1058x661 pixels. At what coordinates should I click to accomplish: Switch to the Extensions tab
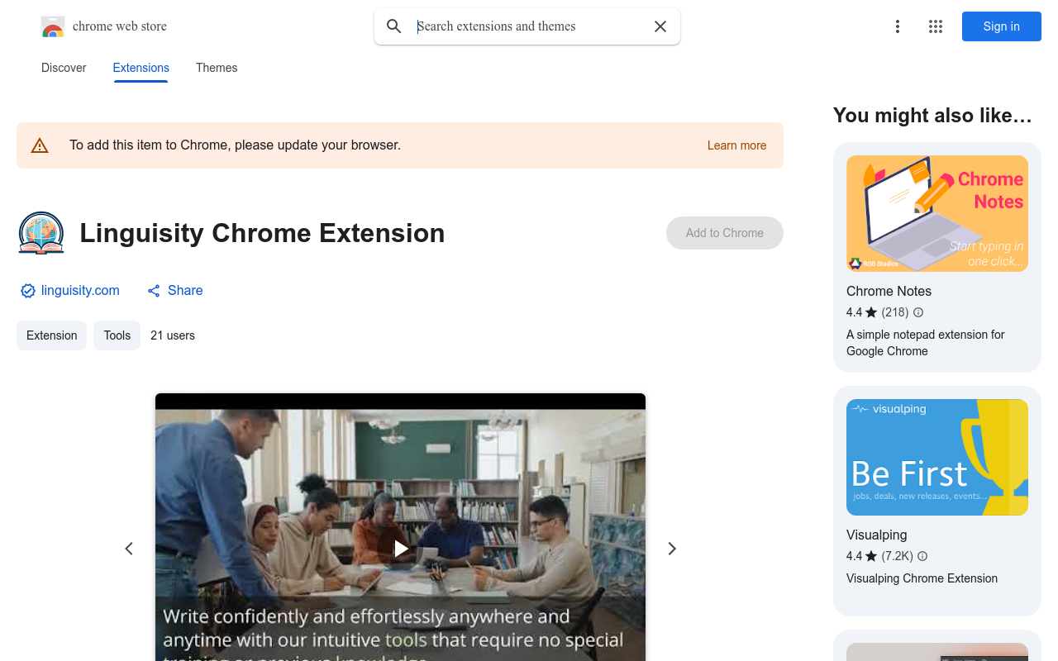[x=141, y=68]
